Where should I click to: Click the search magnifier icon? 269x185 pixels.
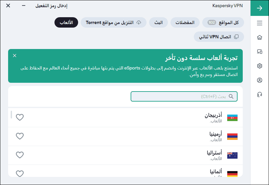pyautogui.click(x=231, y=96)
